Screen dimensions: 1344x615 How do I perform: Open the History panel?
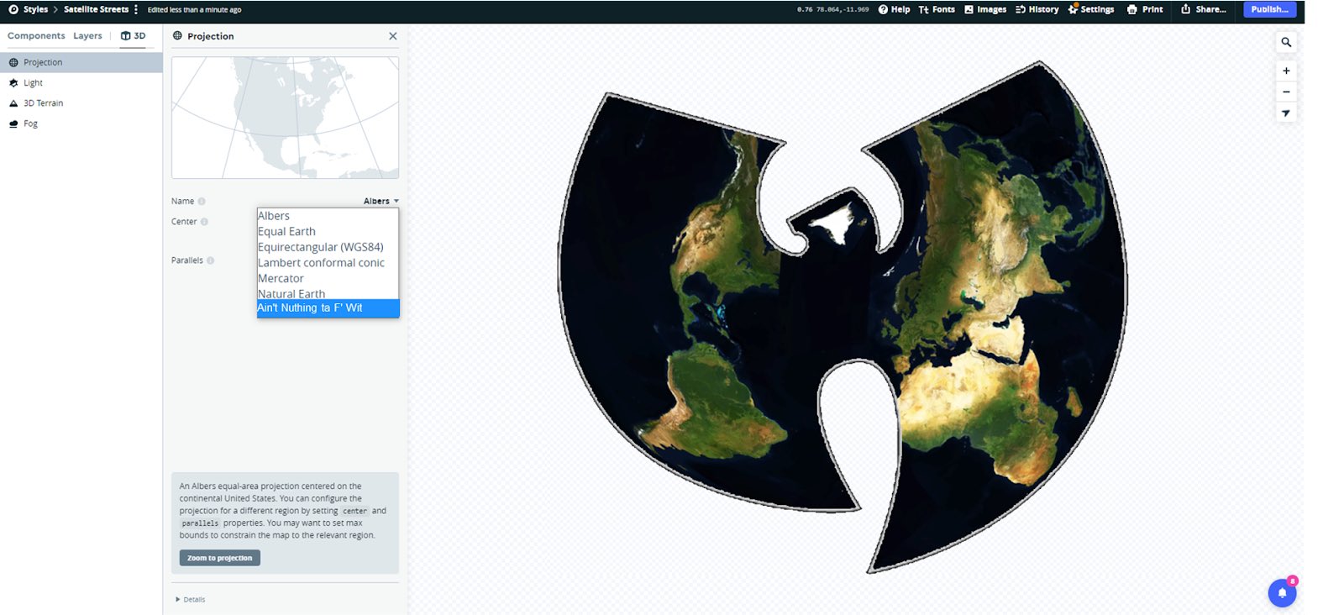(1037, 9)
